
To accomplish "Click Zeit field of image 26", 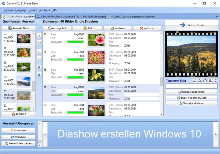I will pos(70,91).
